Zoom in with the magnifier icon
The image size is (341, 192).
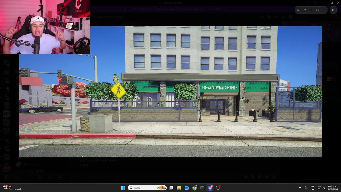point(298,10)
